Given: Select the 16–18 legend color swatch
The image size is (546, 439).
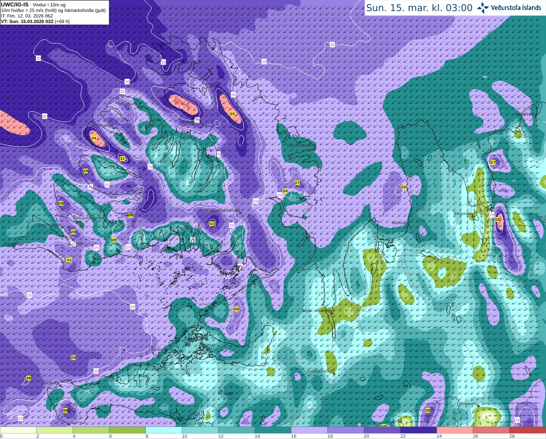Looking at the screenshot, I should [309, 430].
